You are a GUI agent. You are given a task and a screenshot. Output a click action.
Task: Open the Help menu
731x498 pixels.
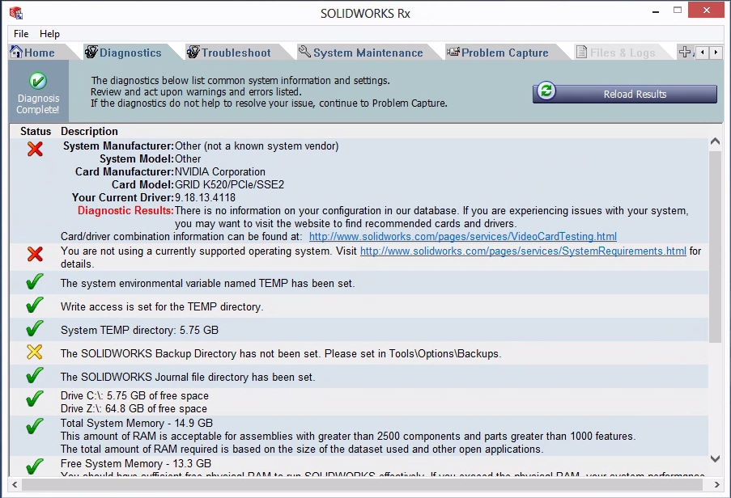point(49,34)
